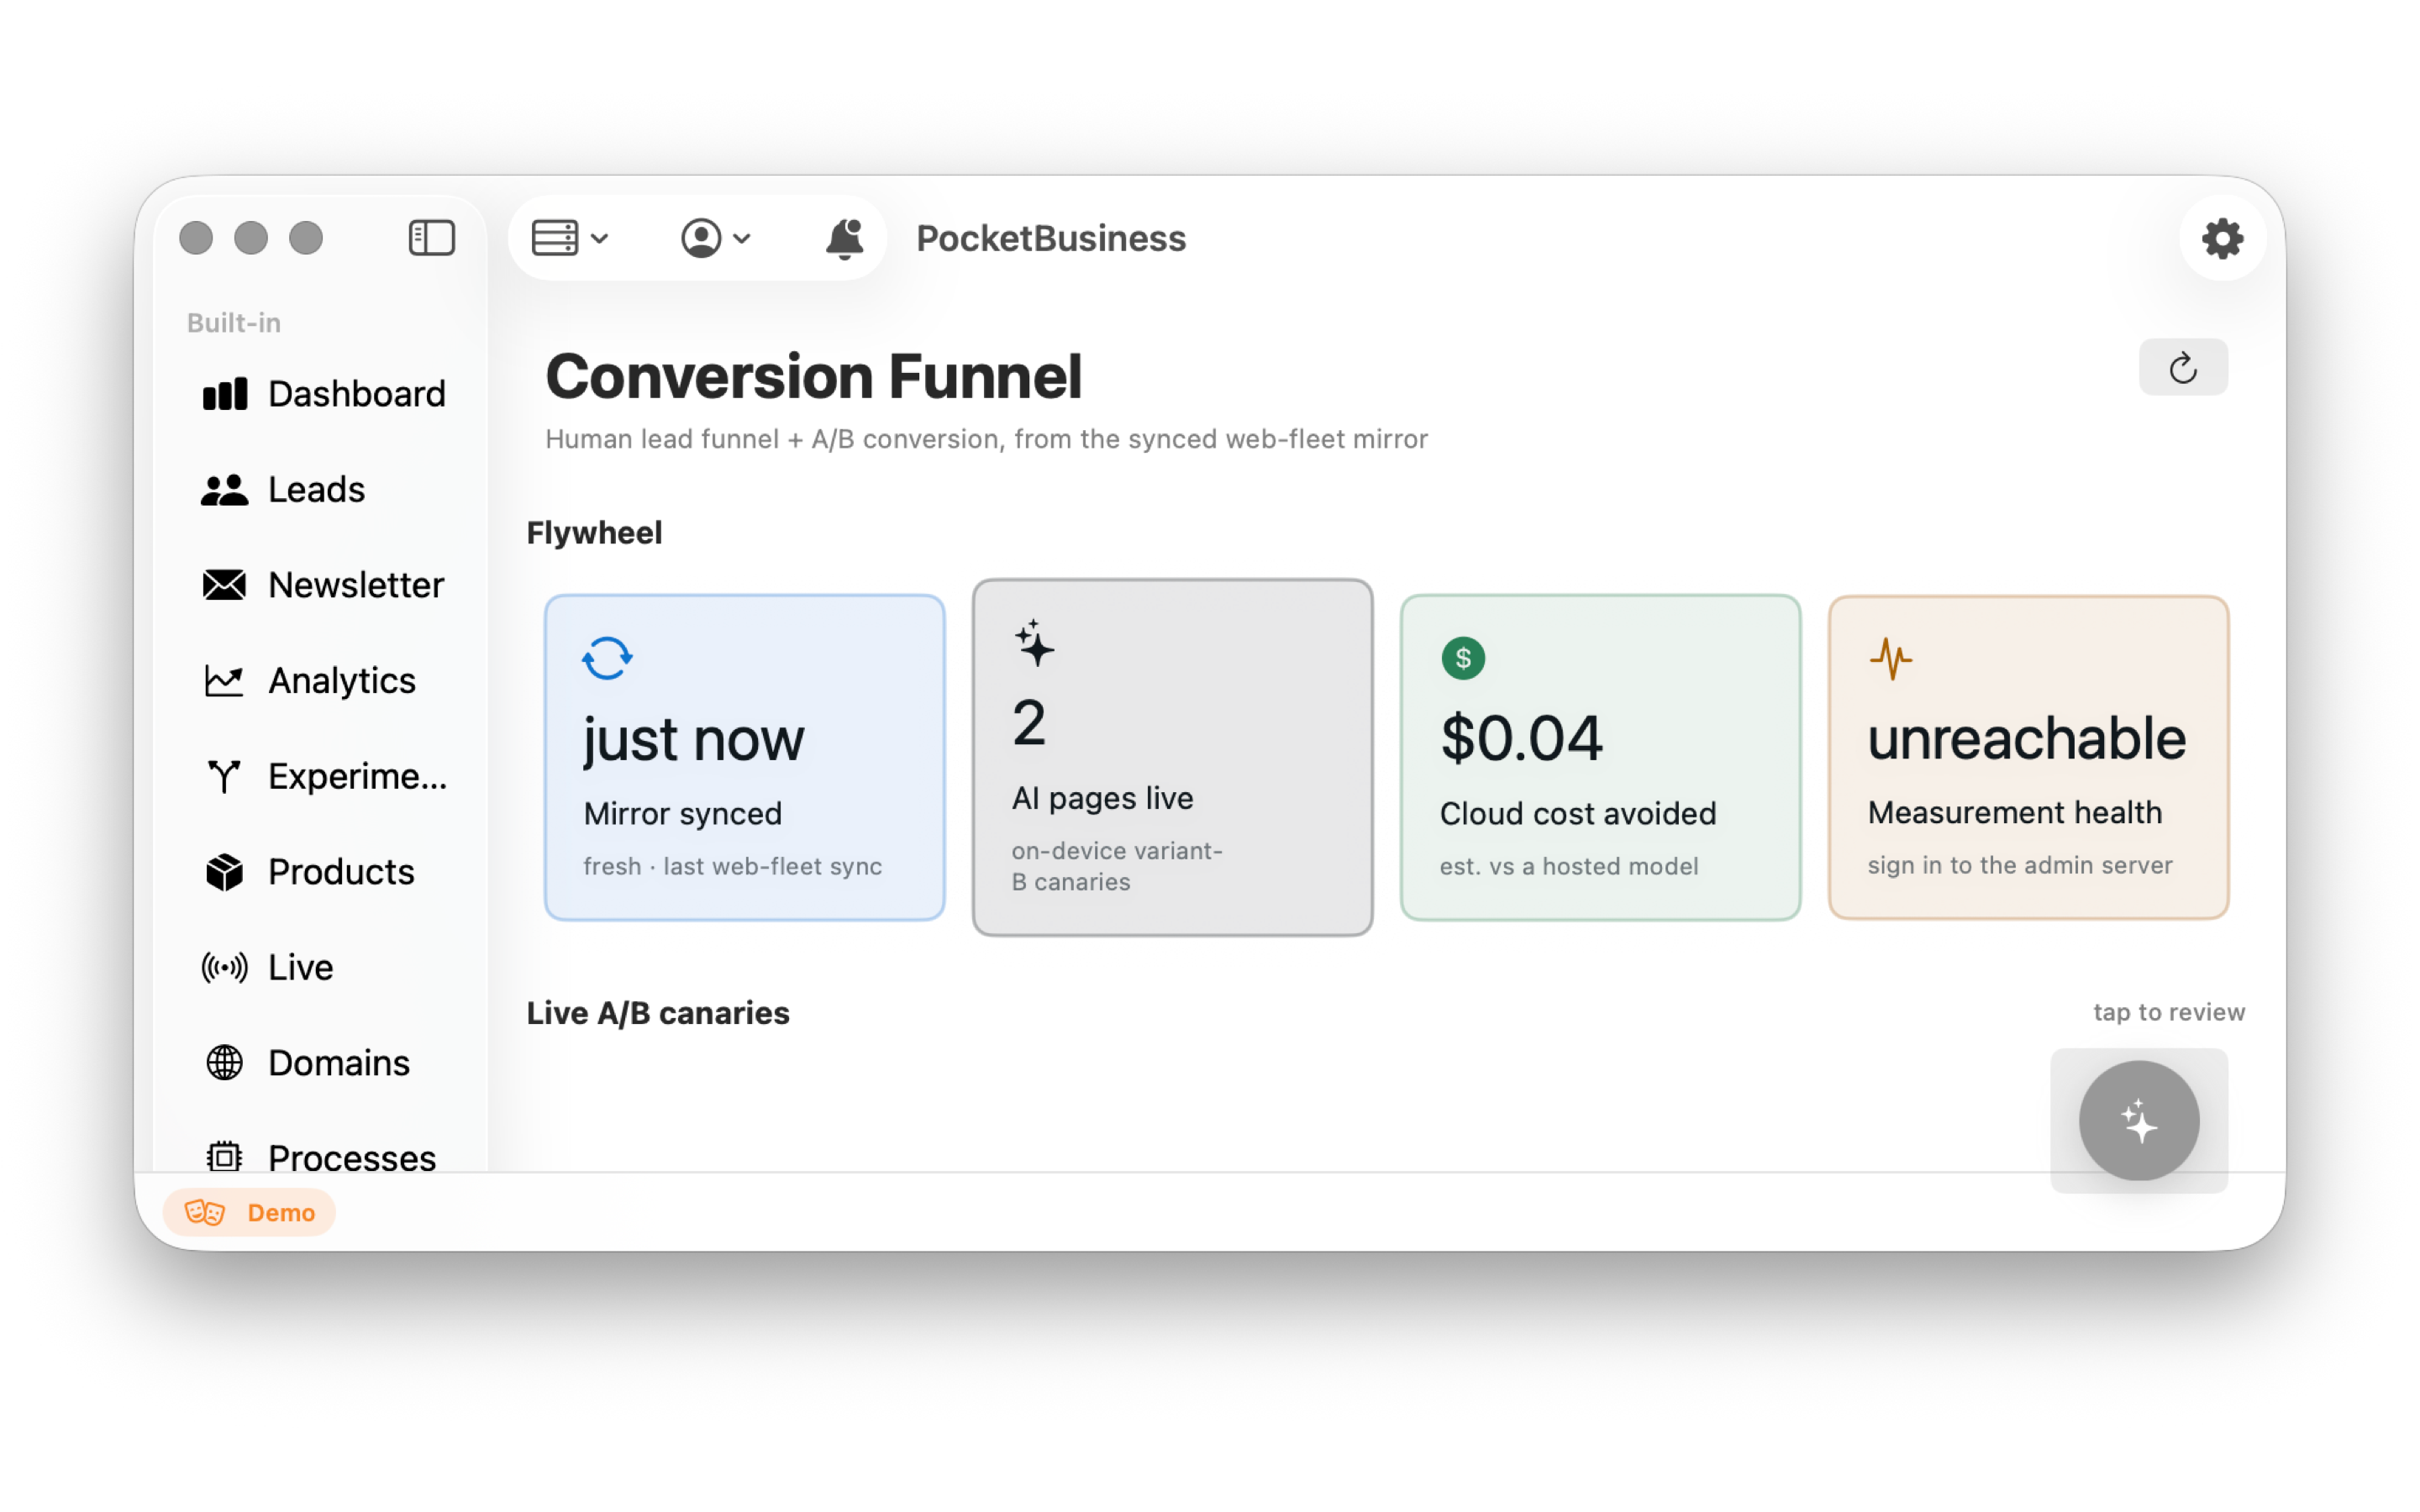Open the Cloud cost avoided card

pos(1600,757)
